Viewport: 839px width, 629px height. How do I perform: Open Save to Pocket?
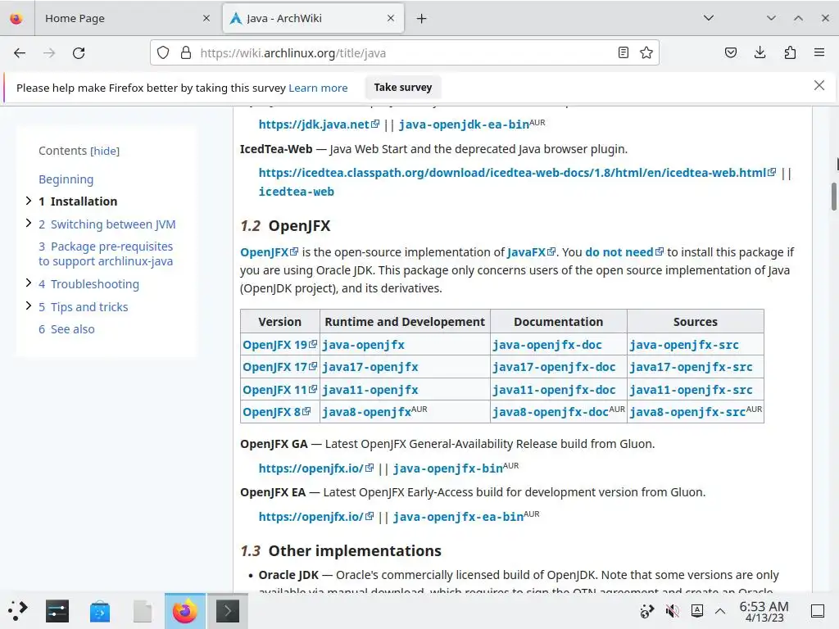point(730,53)
